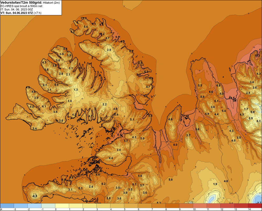The height and width of the screenshot is (211, 262).
Task: Click the salmon legend swatch between 9 and 10
Action: click(x=186, y=206)
